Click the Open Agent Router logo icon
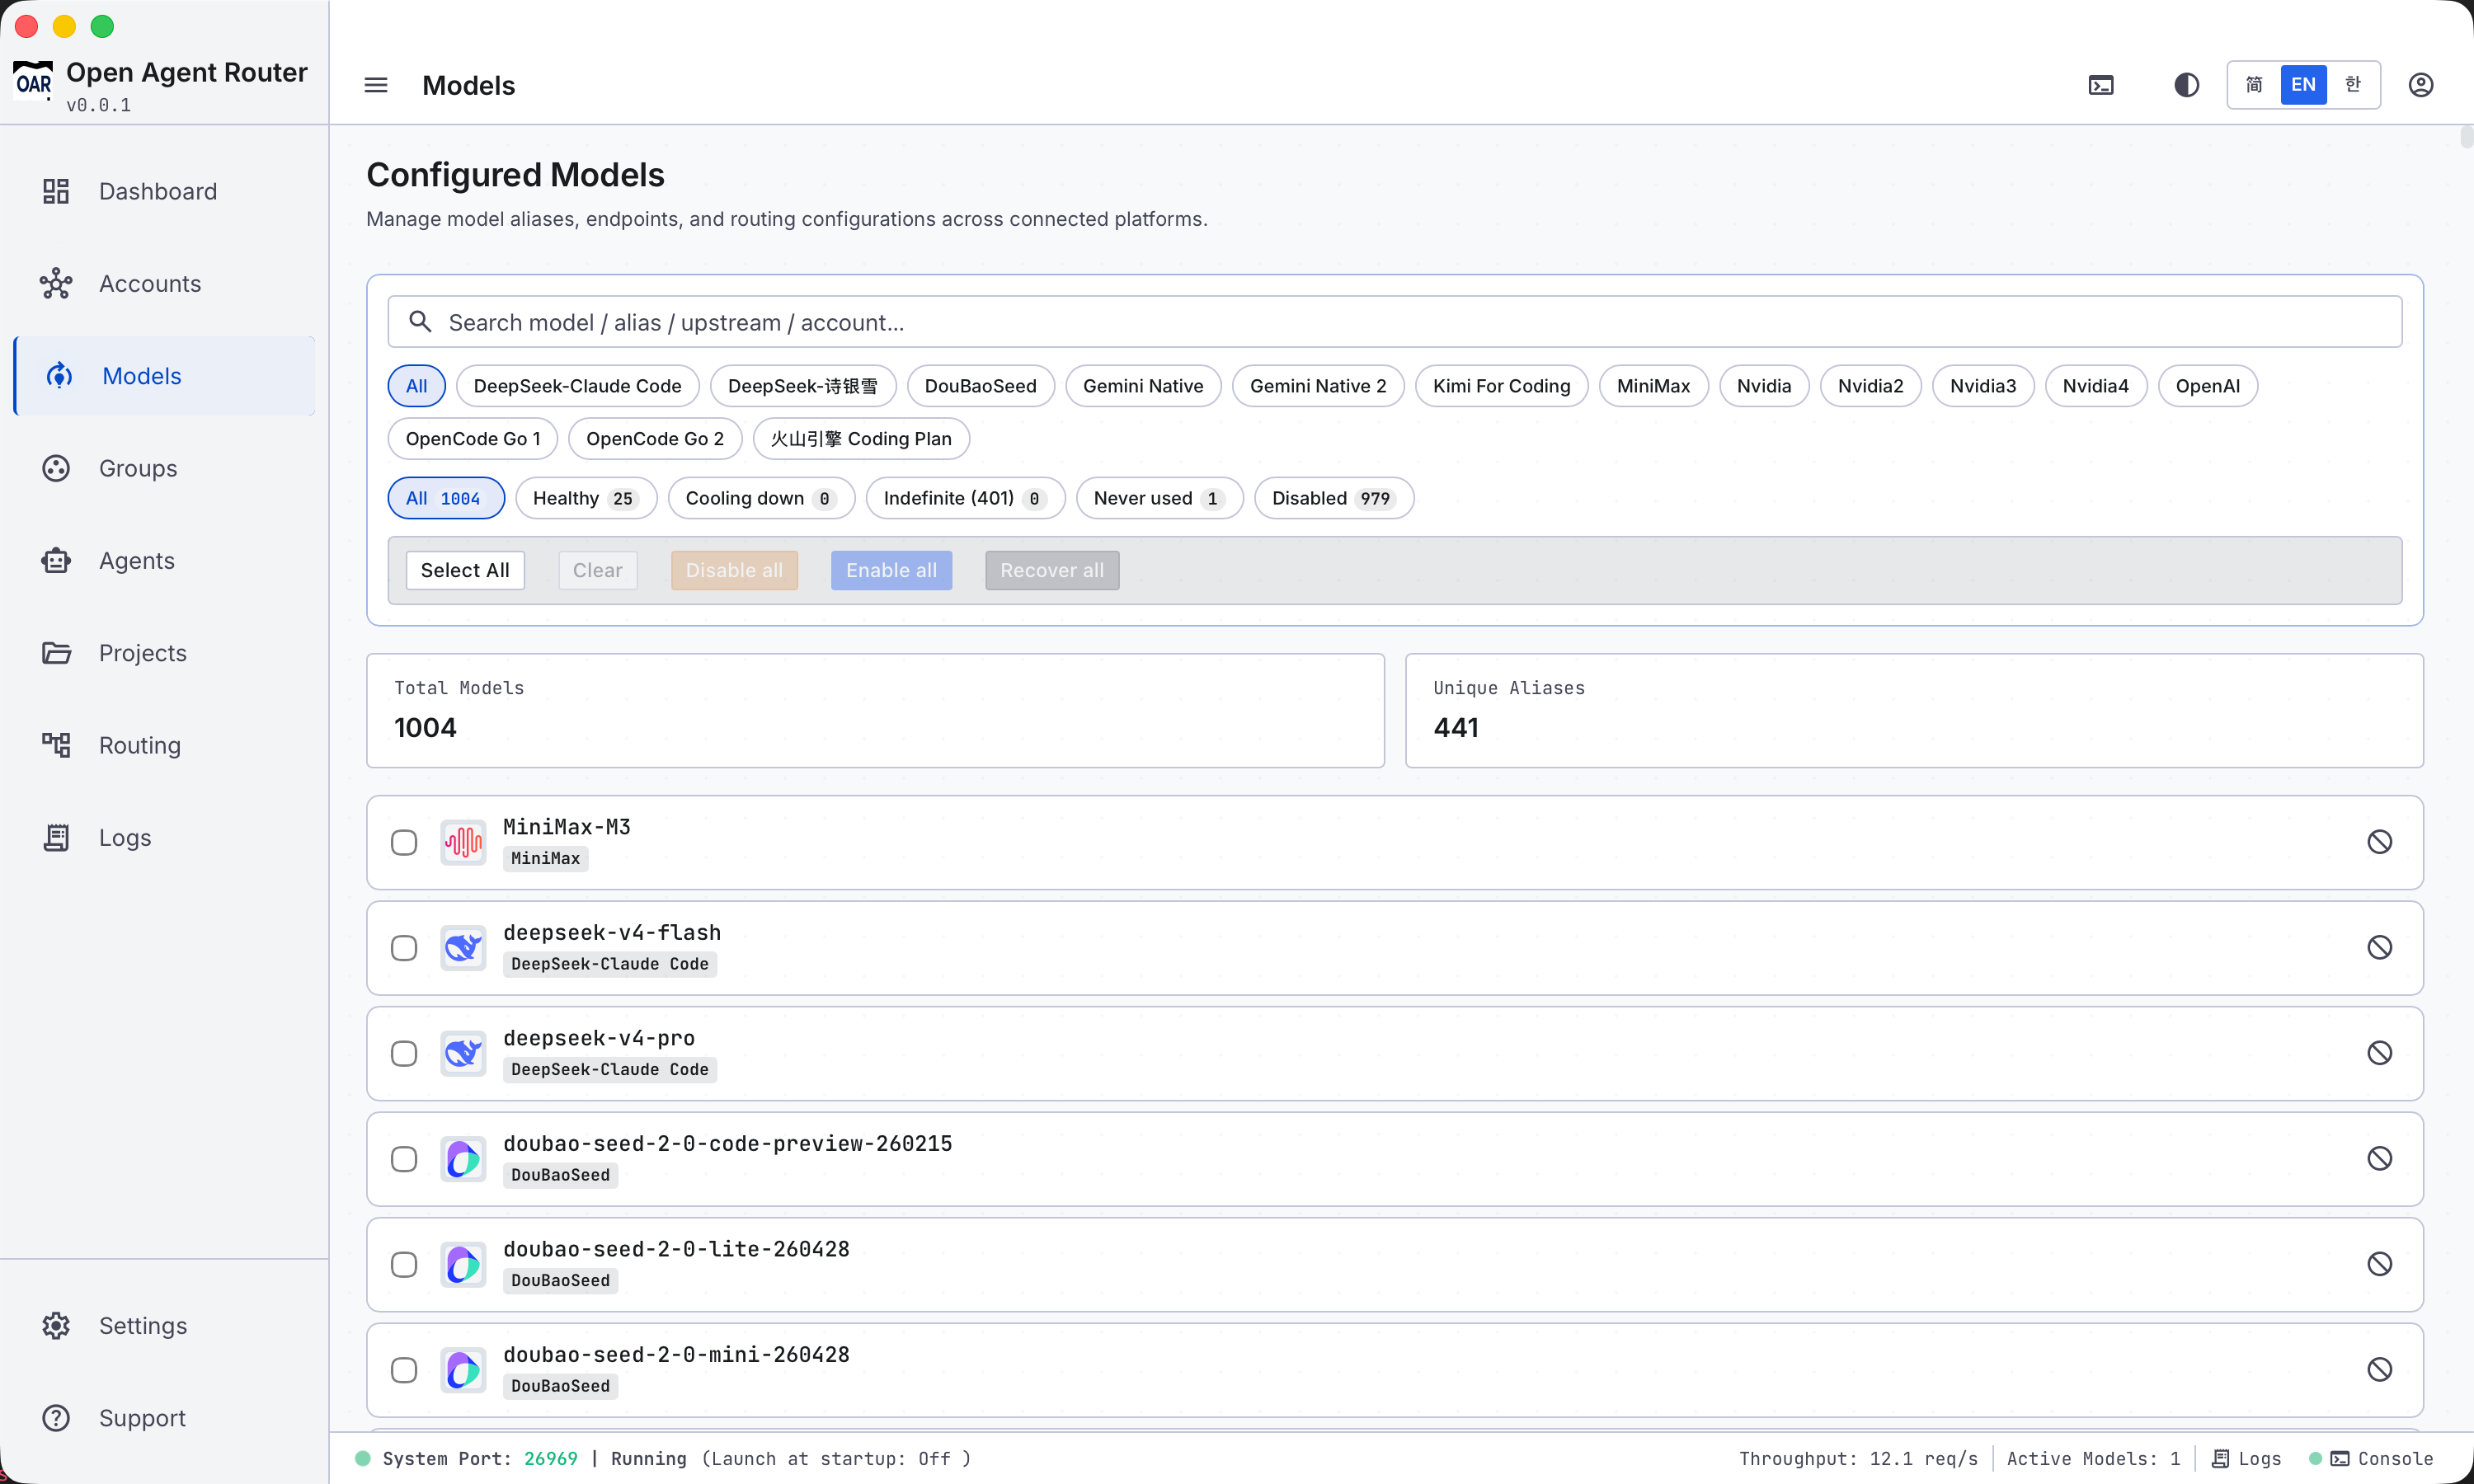The height and width of the screenshot is (1484, 2474). [x=33, y=82]
